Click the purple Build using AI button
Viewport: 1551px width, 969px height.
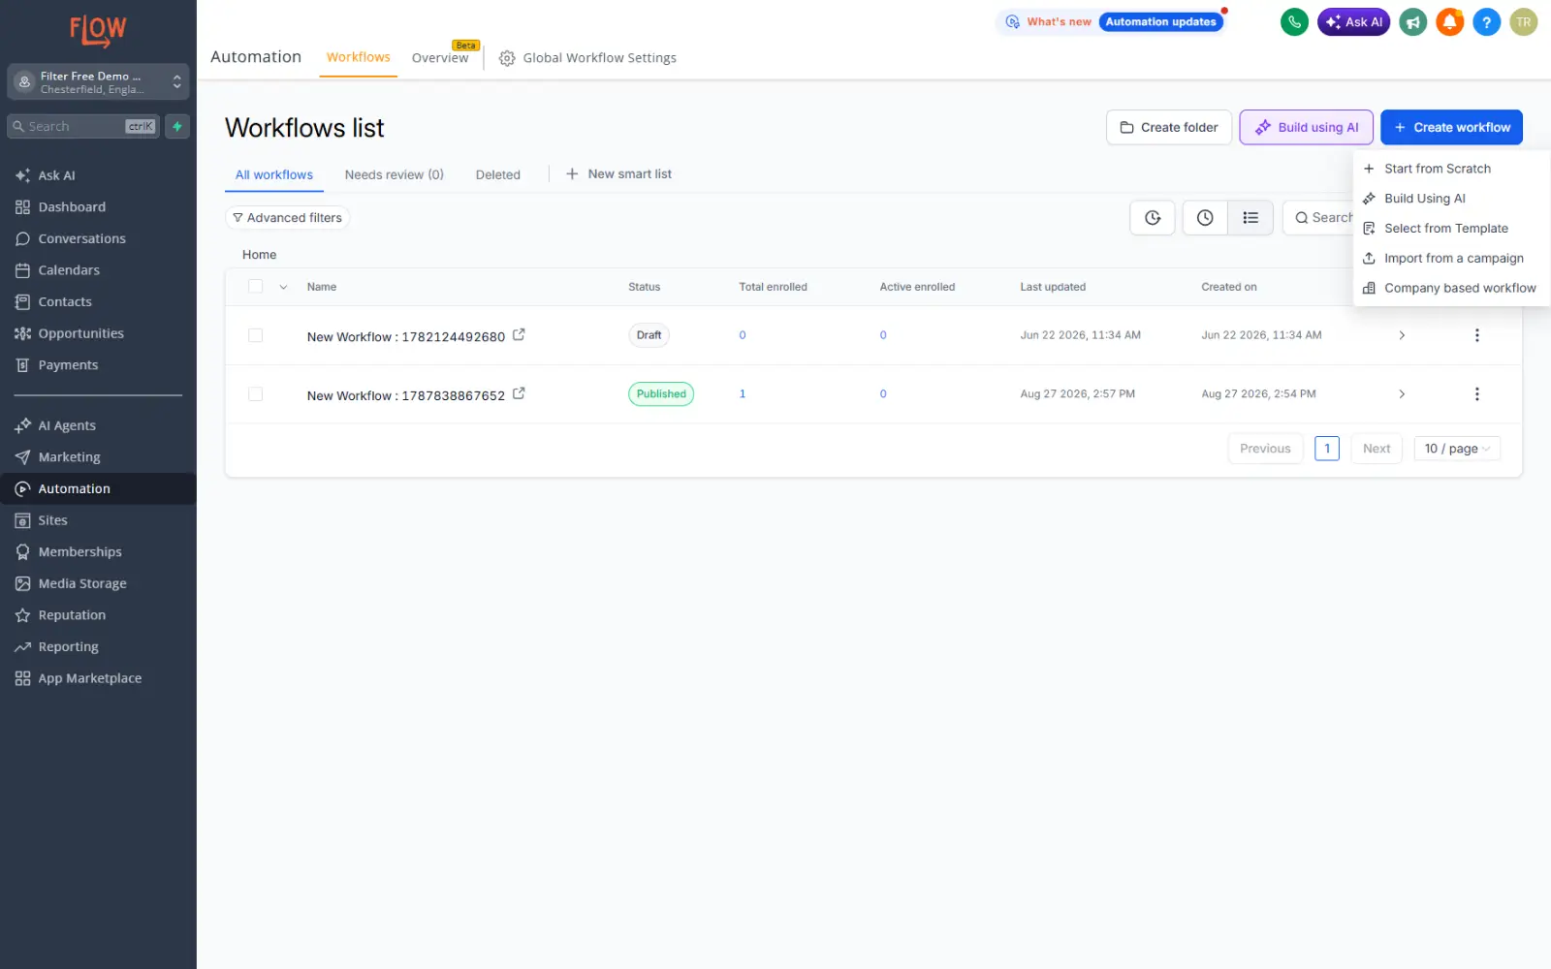1307,128
